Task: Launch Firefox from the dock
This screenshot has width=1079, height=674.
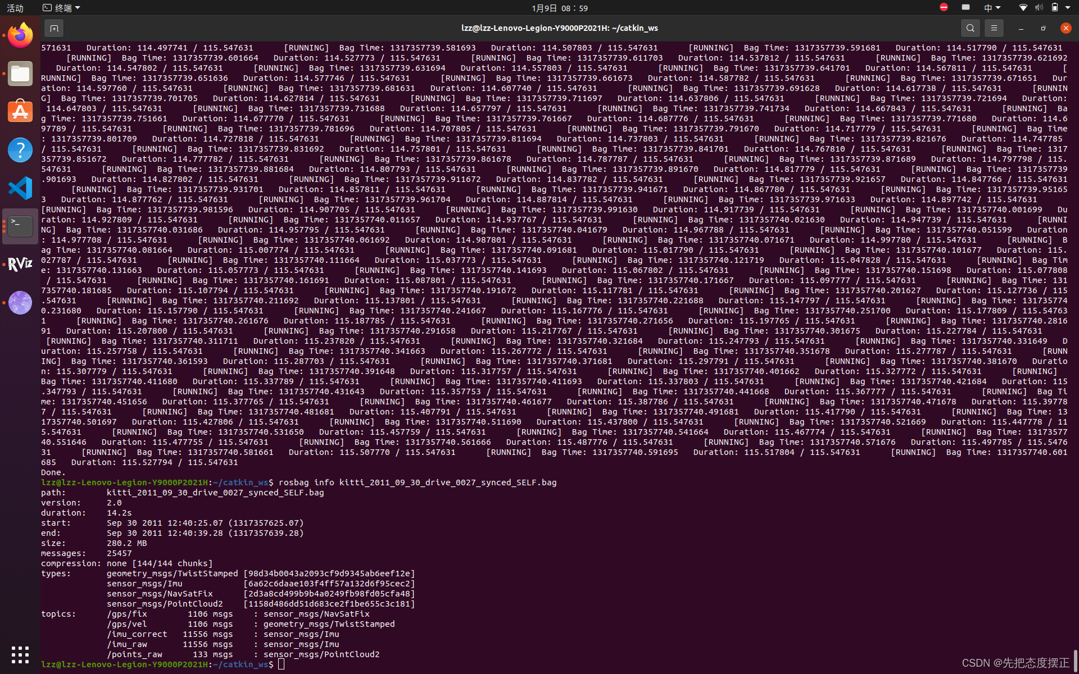Action: click(20, 36)
